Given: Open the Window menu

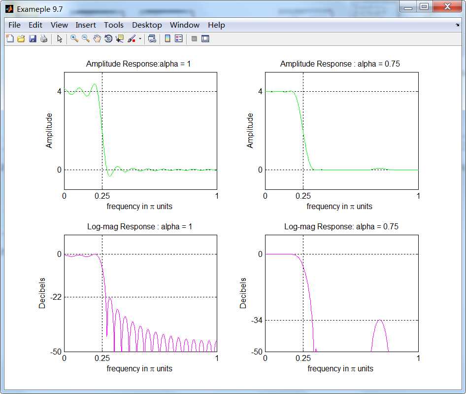Looking at the screenshot, I should (x=185, y=25).
